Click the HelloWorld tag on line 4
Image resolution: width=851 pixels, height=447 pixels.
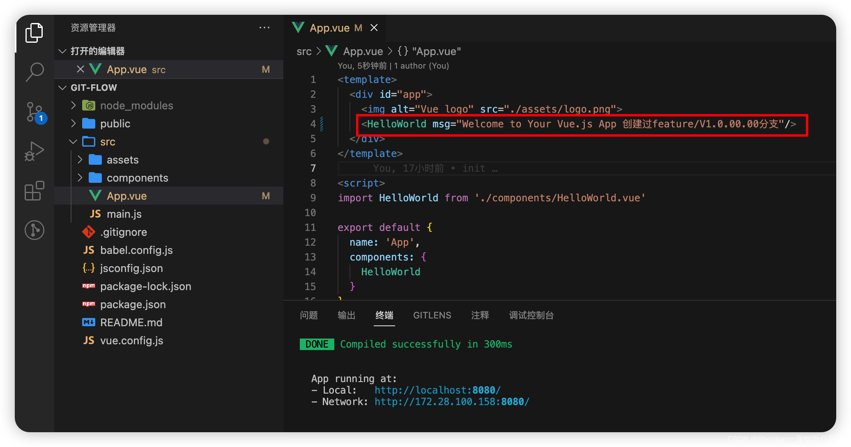(x=397, y=124)
